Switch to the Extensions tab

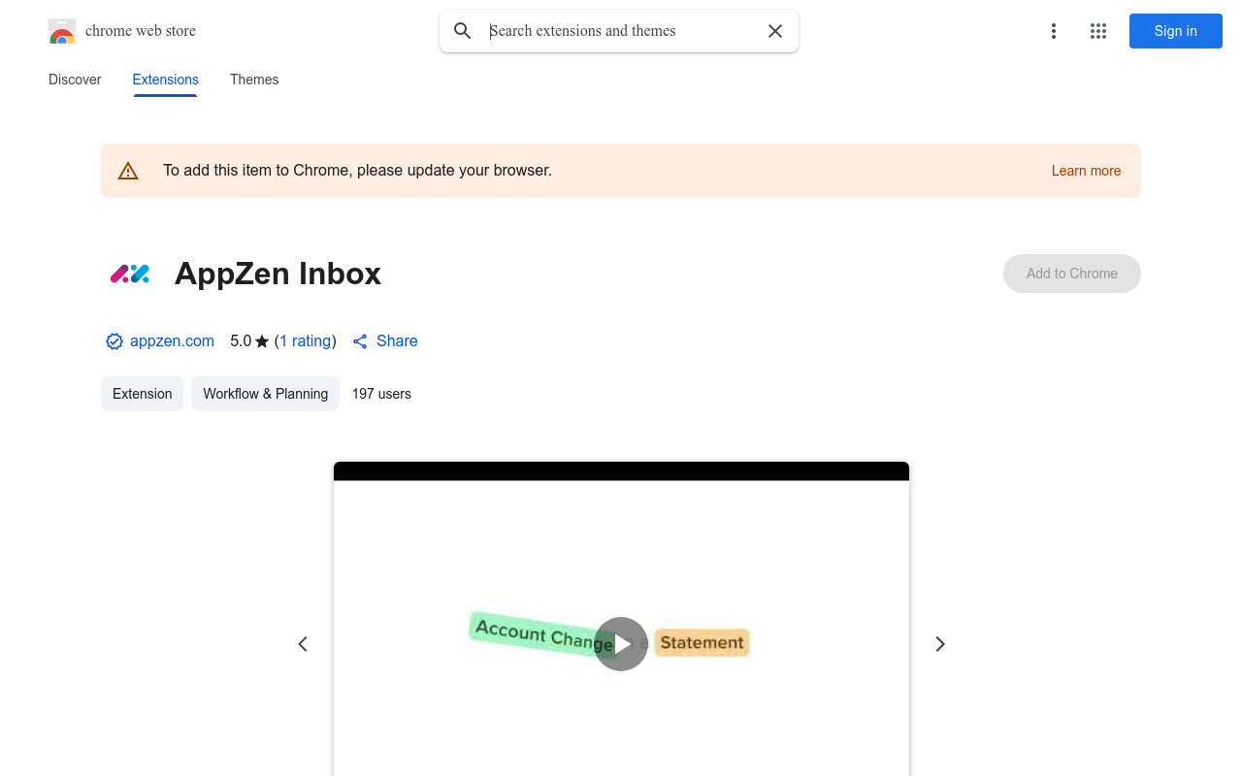166,80
